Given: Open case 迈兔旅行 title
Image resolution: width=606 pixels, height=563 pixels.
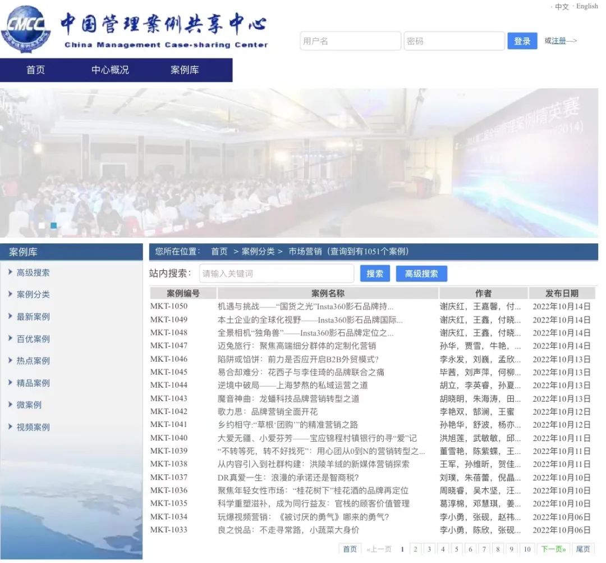Looking at the screenshot, I should (296, 346).
